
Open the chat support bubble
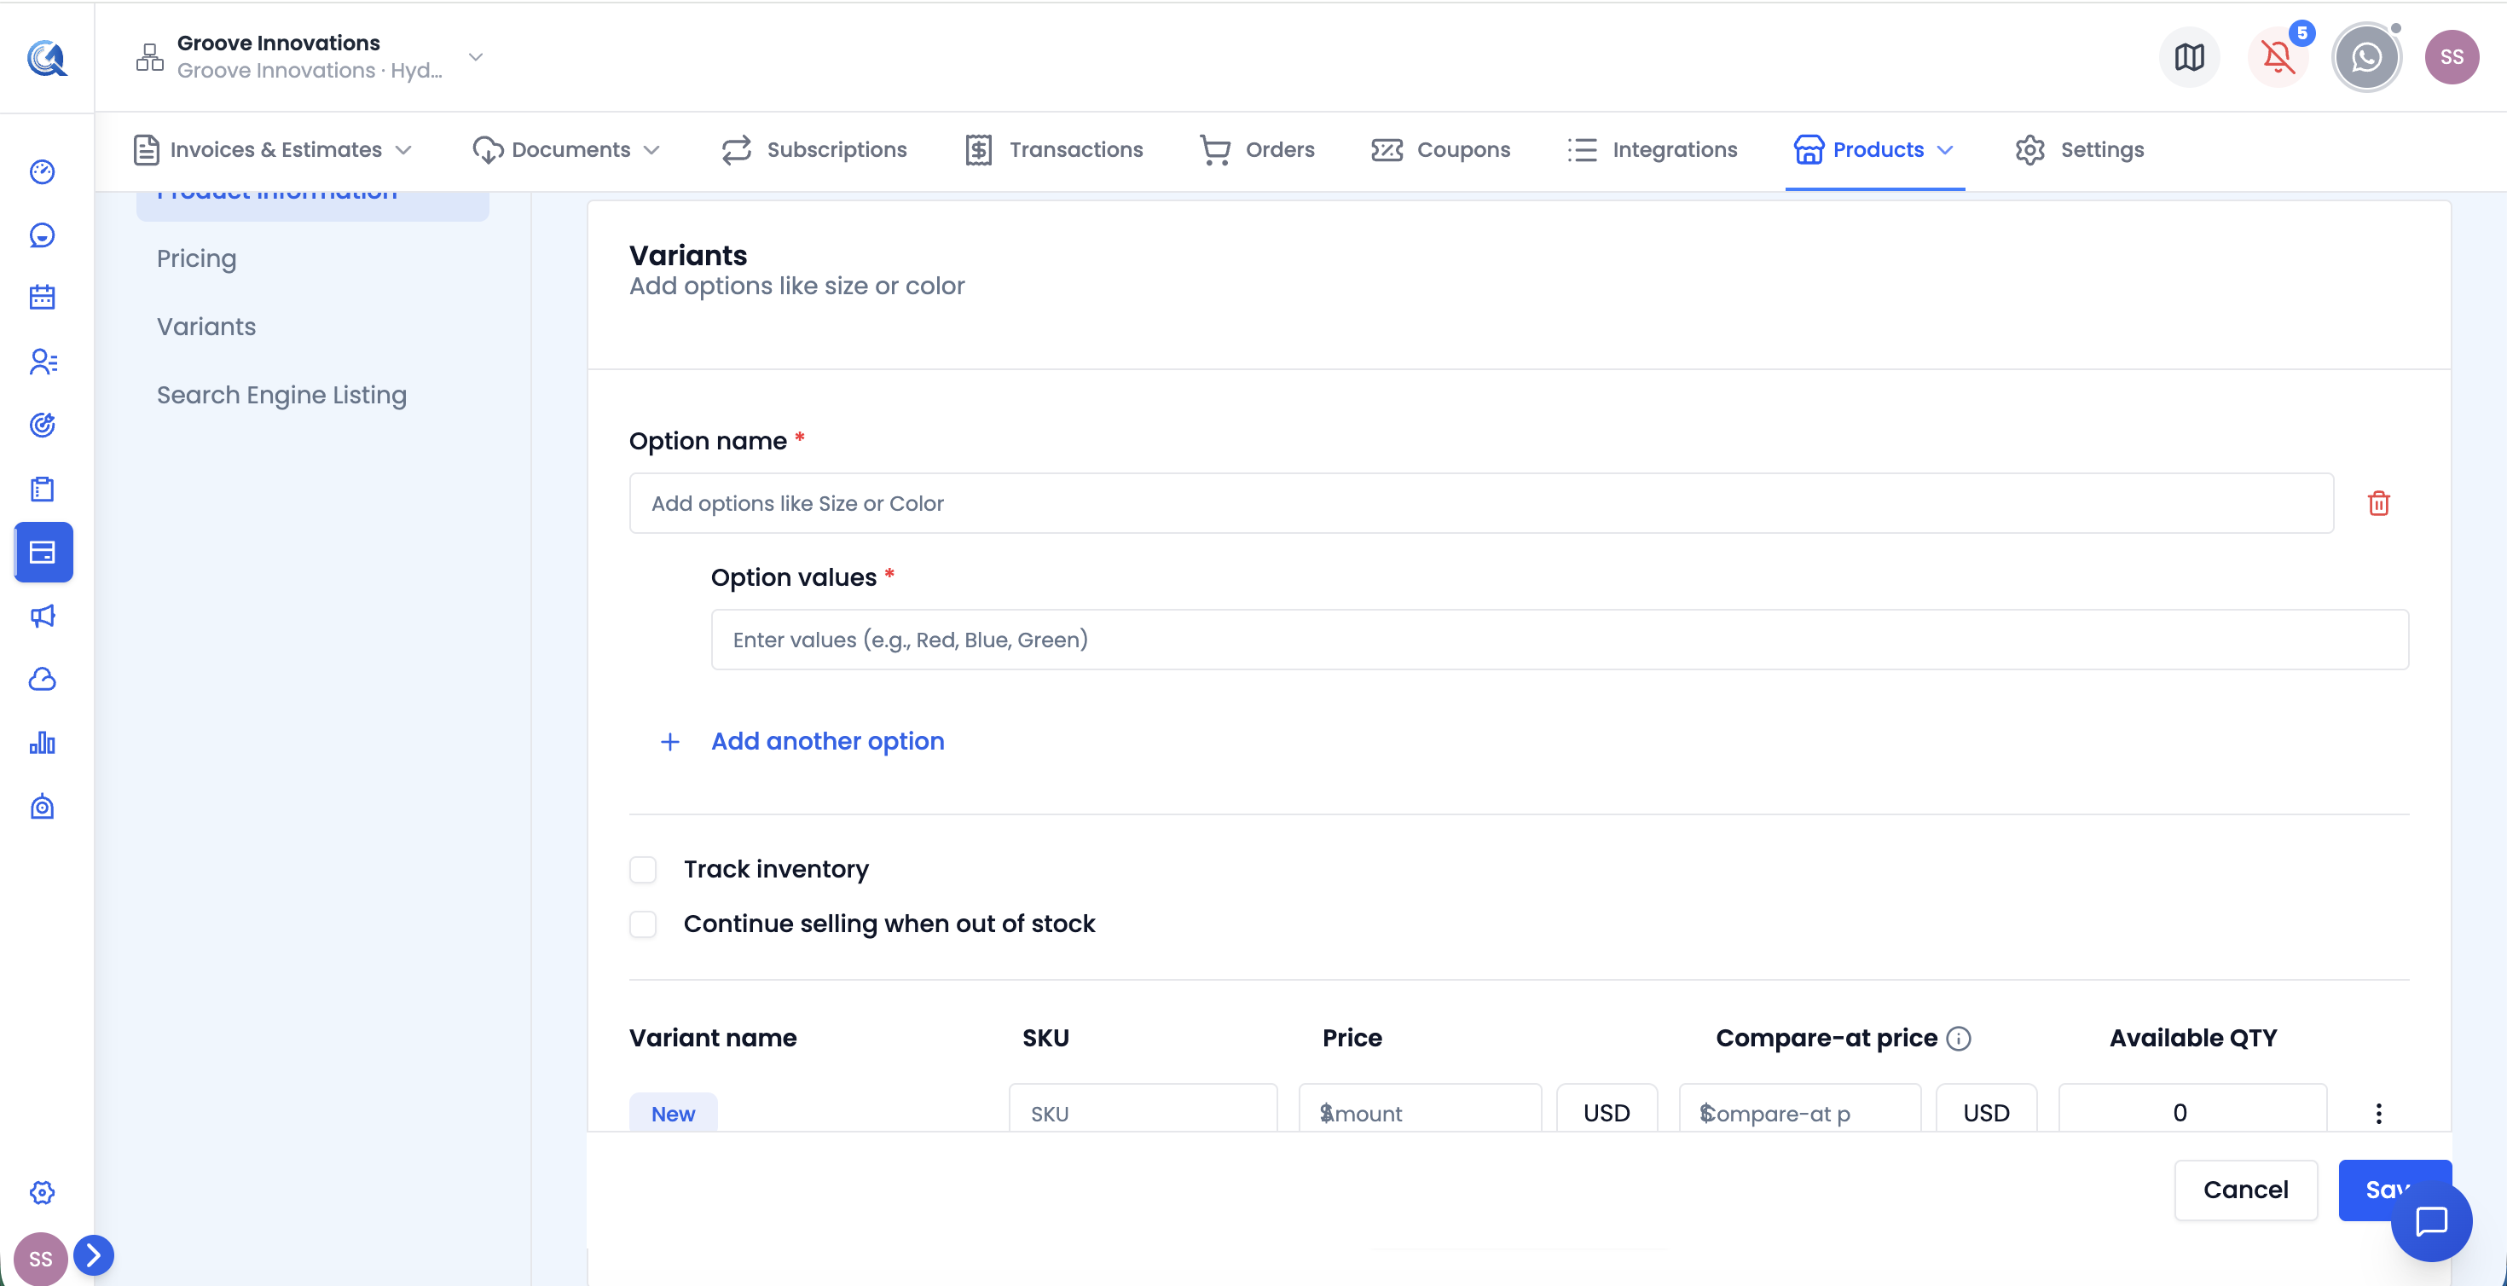[2431, 1221]
